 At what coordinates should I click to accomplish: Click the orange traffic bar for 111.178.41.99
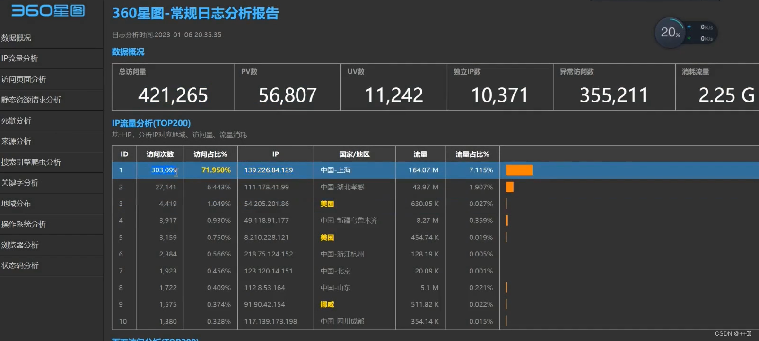(510, 187)
